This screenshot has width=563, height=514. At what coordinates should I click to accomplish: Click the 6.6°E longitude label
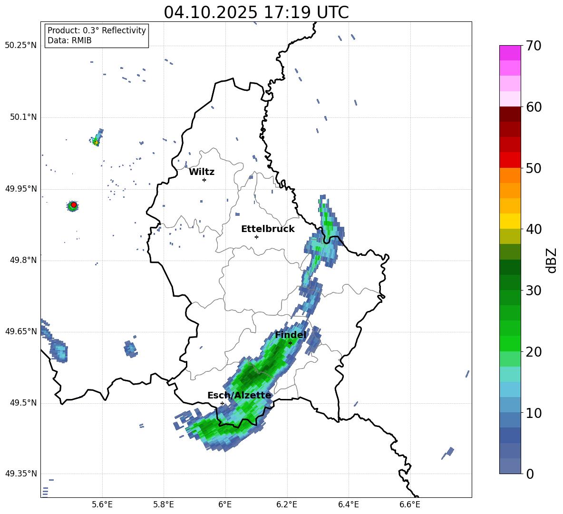click(x=410, y=504)
